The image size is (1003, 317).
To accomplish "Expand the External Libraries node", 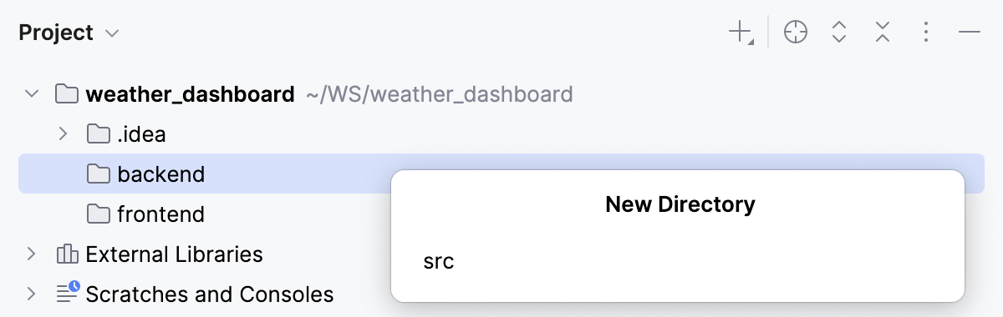I will click(x=32, y=254).
